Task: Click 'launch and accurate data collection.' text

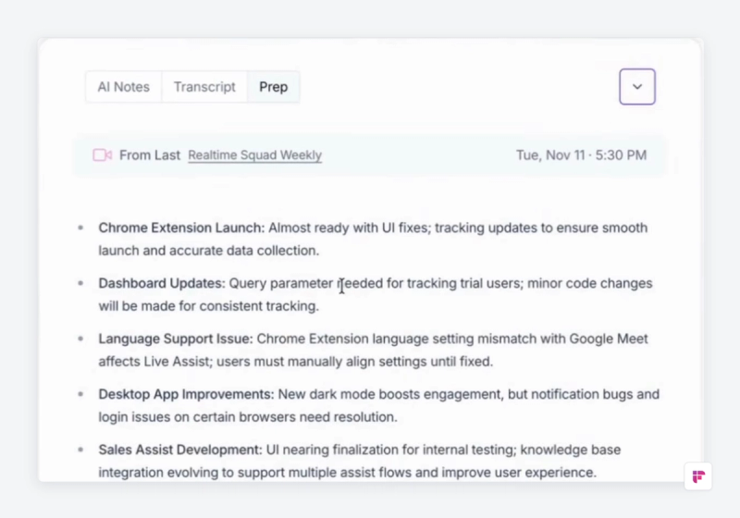Action: [x=209, y=251]
